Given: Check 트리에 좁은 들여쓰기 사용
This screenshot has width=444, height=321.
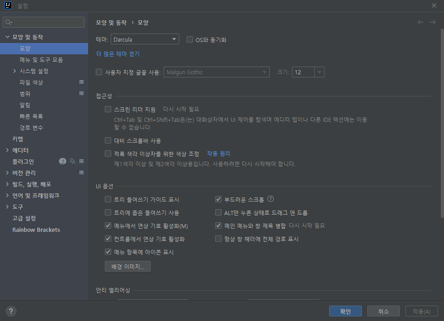Looking at the screenshot, I should pos(108,212).
